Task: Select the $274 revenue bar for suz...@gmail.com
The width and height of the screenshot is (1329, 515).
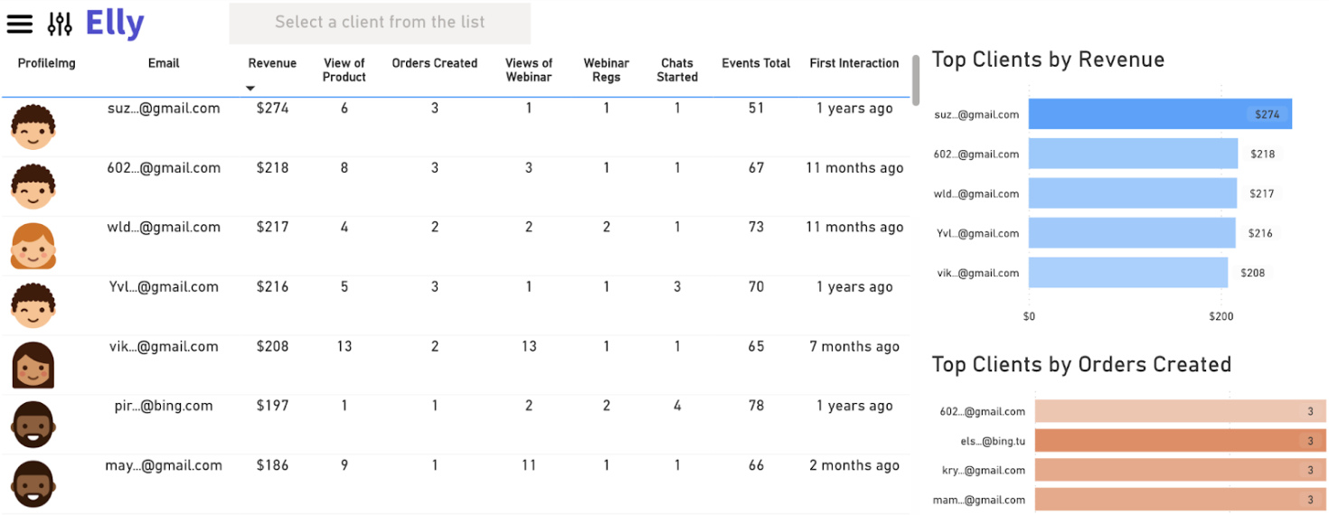Action: pyautogui.click(x=1159, y=115)
